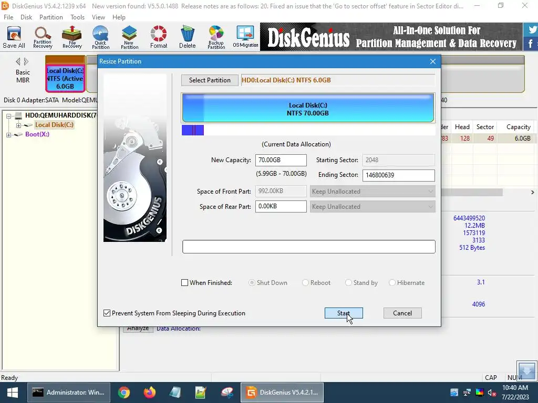Image resolution: width=538 pixels, height=403 pixels.
Task: Go to previous disk arrow
Action: pyautogui.click(x=18, y=62)
